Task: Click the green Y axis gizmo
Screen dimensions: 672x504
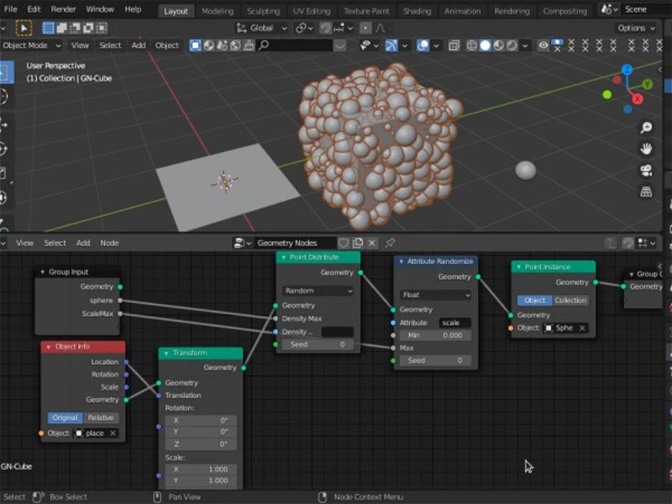Action: pyautogui.click(x=647, y=85)
